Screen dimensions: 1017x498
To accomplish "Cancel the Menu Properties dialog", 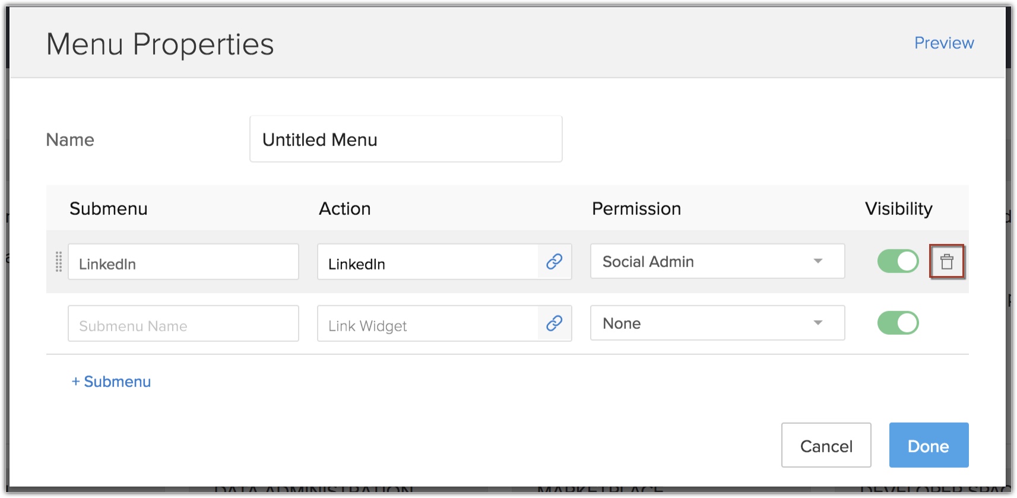I will [x=826, y=446].
